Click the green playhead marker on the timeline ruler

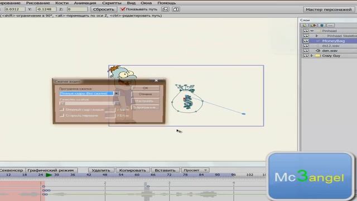coord(49,175)
